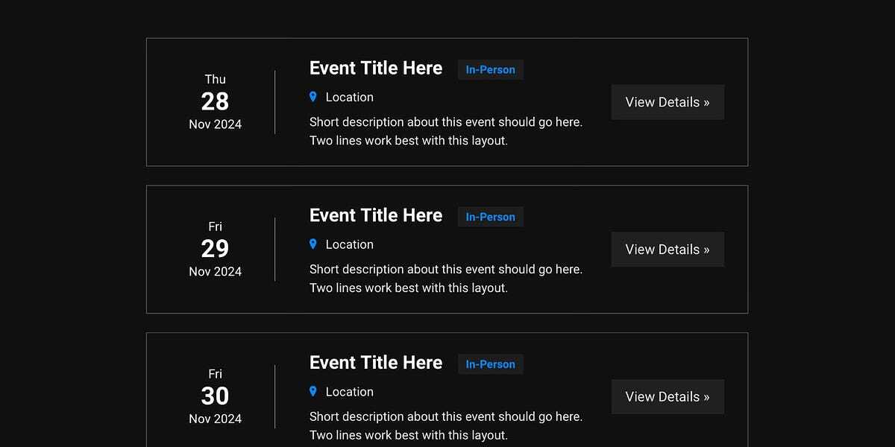The height and width of the screenshot is (447, 895).
Task: Click the Location text on the Fri 29 event
Action: tap(350, 245)
